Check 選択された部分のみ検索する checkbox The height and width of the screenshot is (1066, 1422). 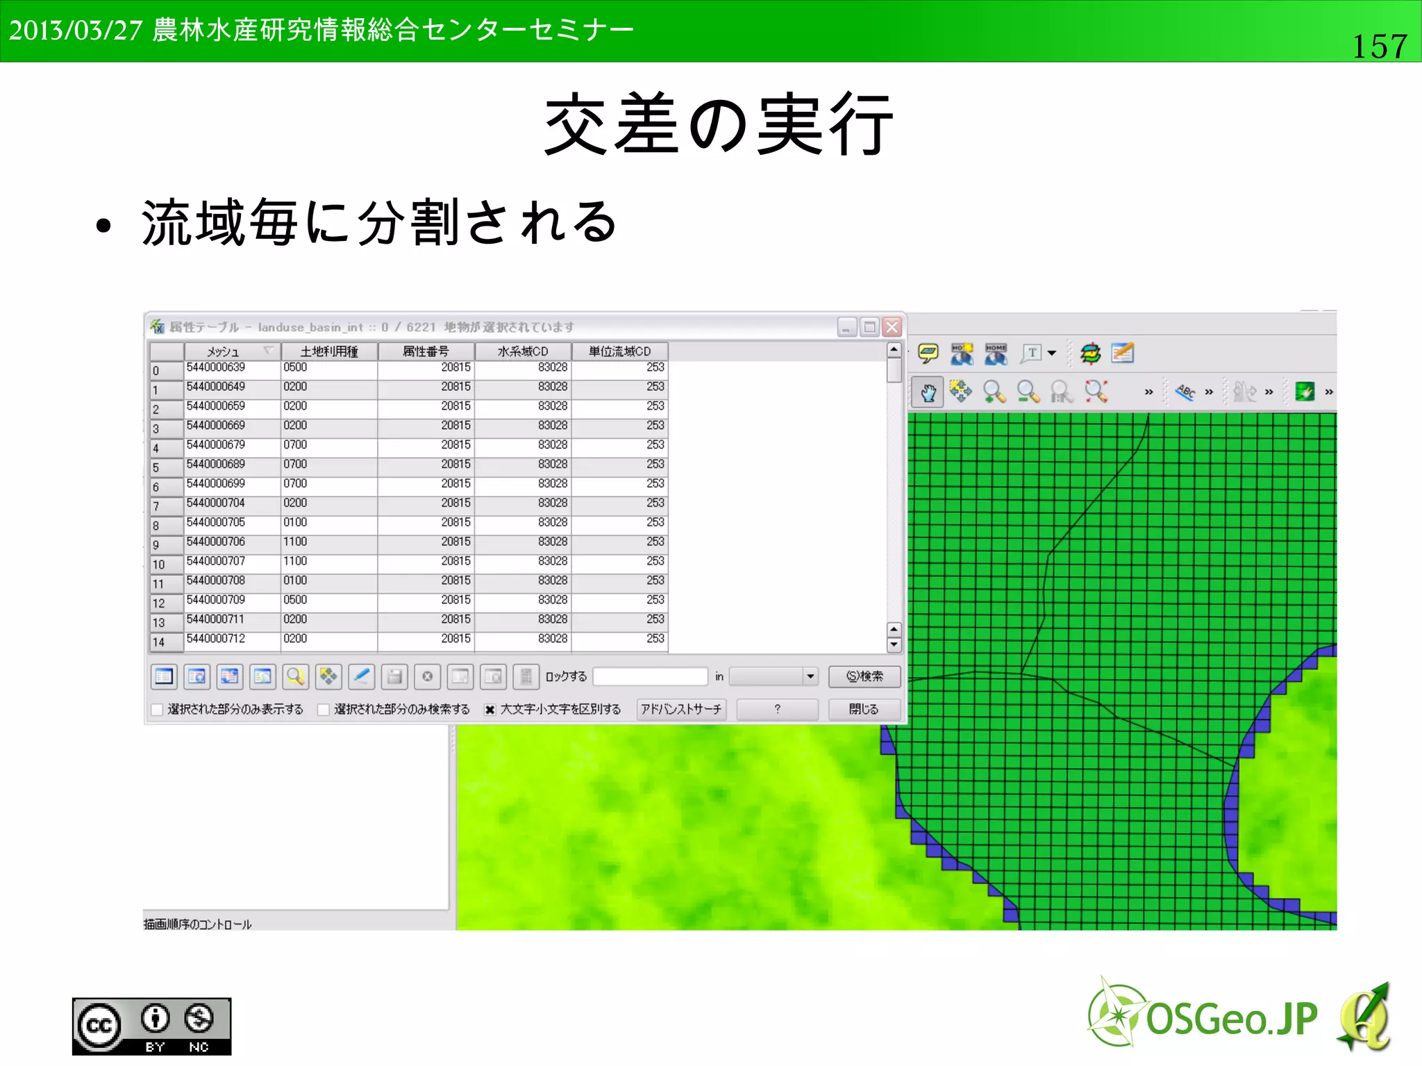pos(324,710)
